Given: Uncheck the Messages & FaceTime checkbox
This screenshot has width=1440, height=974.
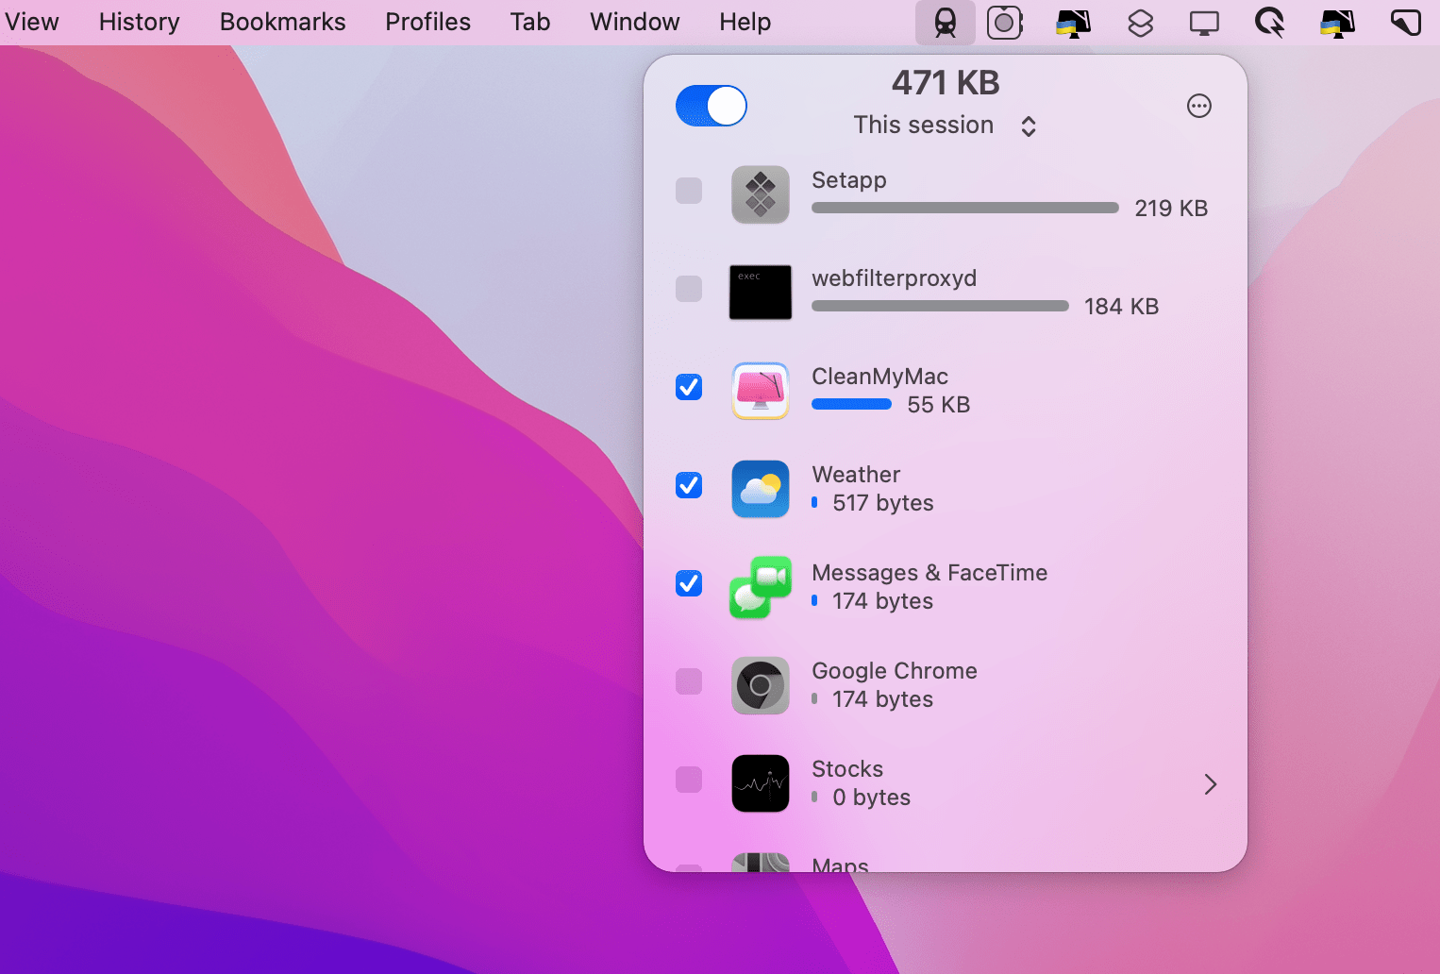Looking at the screenshot, I should pos(688,584).
